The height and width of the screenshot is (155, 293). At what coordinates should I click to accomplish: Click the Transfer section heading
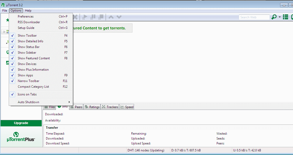[52, 128]
